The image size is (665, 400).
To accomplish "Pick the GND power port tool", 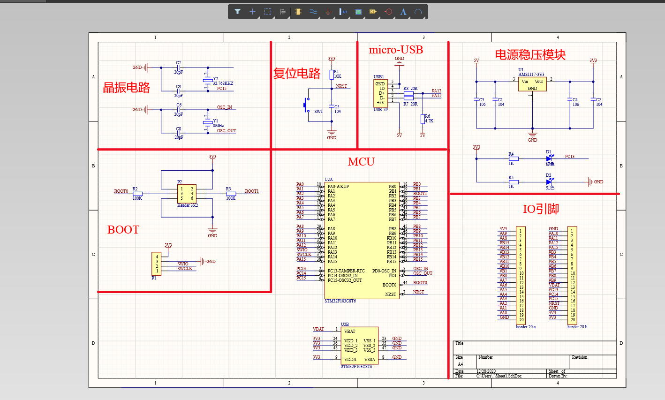I will [x=328, y=12].
